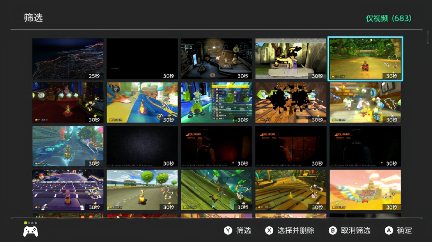Screen dimensions: 432x242
Task: Click the X 选择并删除 select-and-delete option
Action: [x=290, y=230]
